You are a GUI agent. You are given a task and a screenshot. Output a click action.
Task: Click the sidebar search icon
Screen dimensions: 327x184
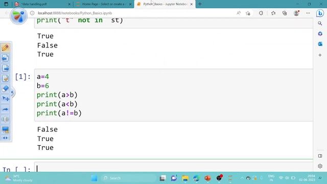click(x=320, y=24)
